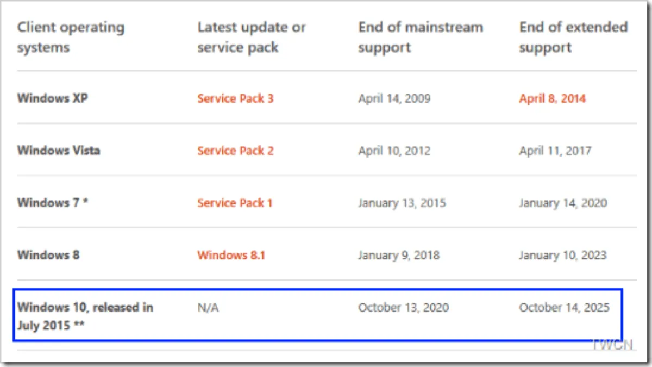Click the Service Pack 1 link

click(x=235, y=203)
